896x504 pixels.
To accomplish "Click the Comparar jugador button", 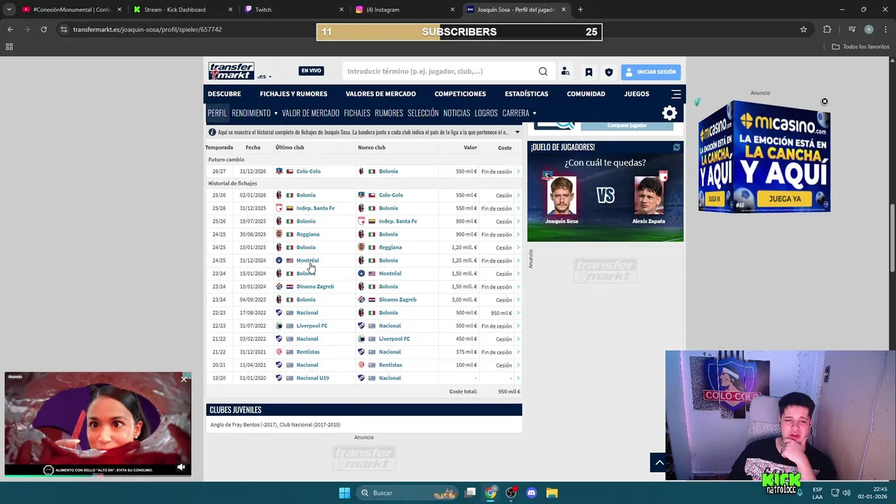I will [x=626, y=125].
